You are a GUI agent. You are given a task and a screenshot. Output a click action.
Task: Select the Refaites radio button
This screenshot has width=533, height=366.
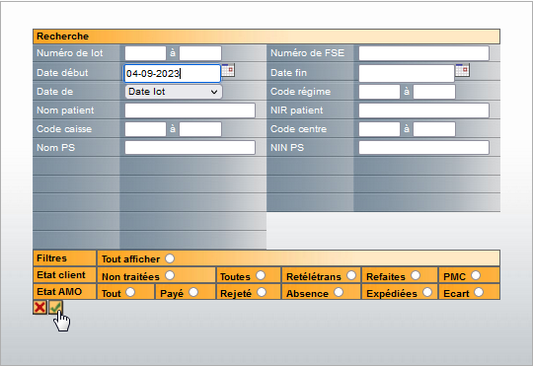pos(416,275)
